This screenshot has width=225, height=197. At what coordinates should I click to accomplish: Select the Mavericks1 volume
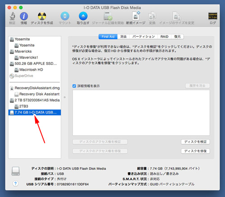coord(35,57)
